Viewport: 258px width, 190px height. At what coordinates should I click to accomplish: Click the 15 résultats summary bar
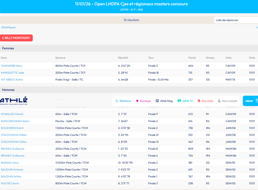131,20
